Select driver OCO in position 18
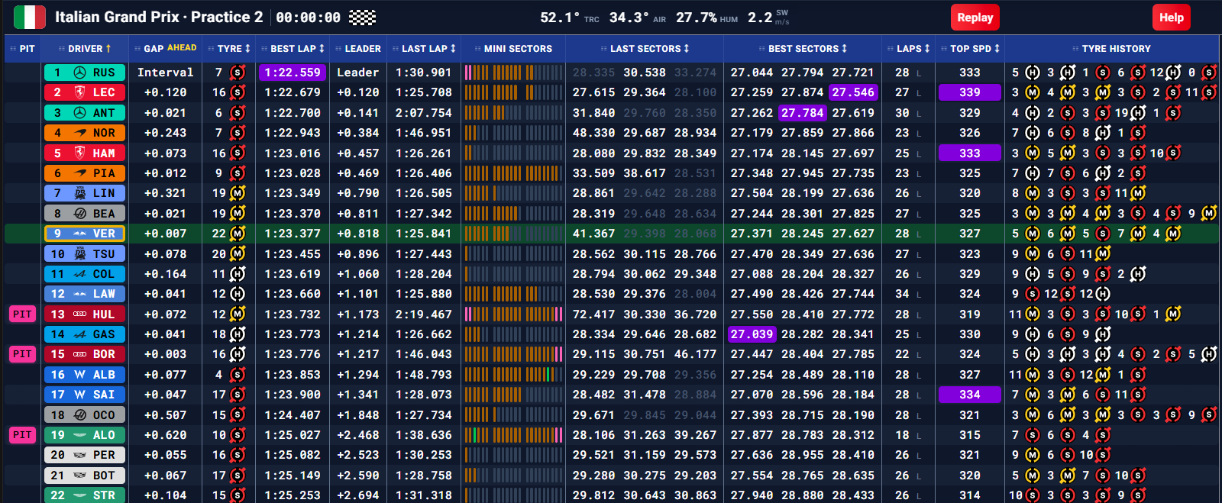This screenshot has height=503, width=1222. pos(84,415)
